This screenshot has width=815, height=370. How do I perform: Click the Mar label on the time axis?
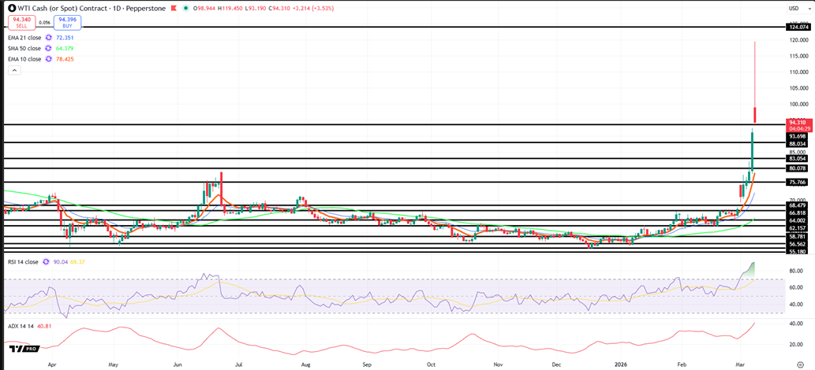740,364
